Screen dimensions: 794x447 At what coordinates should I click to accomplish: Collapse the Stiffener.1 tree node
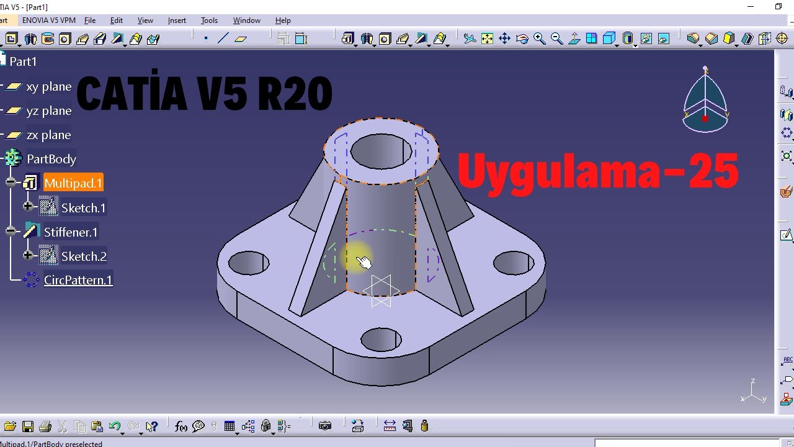11,231
